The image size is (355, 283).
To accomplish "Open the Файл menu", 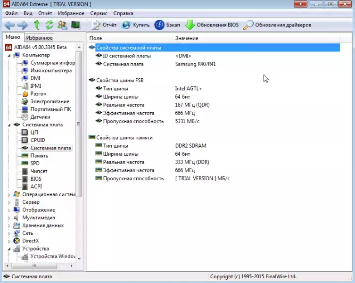I will click(x=11, y=13).
